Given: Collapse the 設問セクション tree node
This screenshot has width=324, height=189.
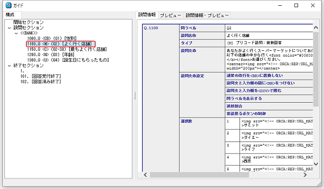Looking at the screenshot, I should click(x=9, y=28).
